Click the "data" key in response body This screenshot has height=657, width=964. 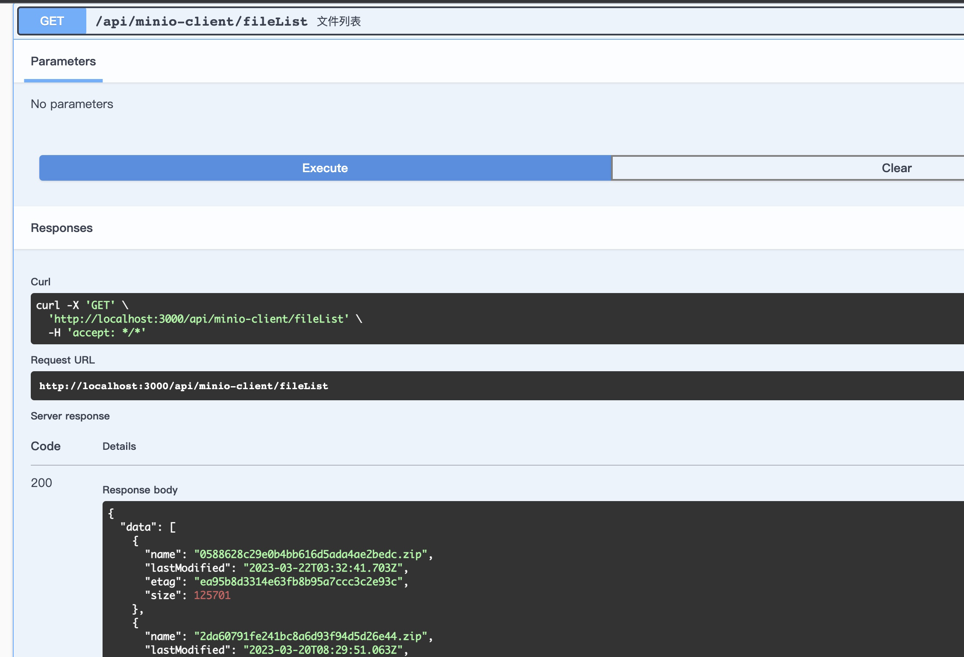(138, 527)
